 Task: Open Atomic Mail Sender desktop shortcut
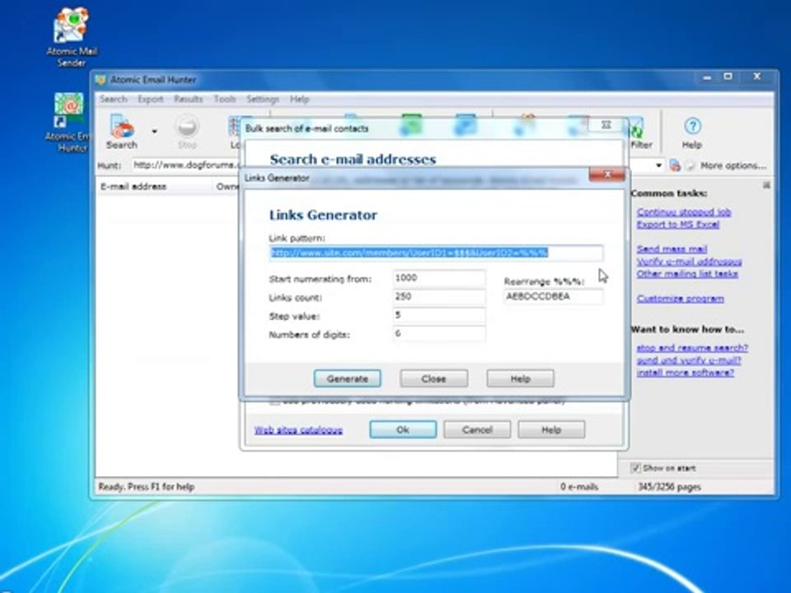73,37
